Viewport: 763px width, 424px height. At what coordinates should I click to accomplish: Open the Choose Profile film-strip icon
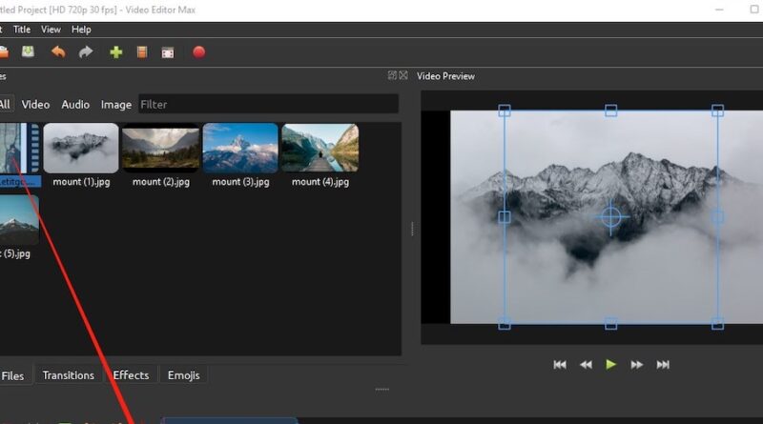pos(142,52)
